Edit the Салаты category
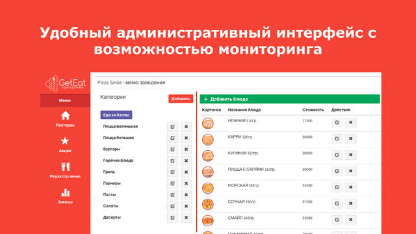This screenshot has height=234, width=416. tap(172, 206)
